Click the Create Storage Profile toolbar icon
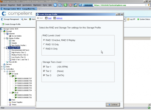Image resolution: width=151 pixels, height=110 pixels. tap(11, 24)
